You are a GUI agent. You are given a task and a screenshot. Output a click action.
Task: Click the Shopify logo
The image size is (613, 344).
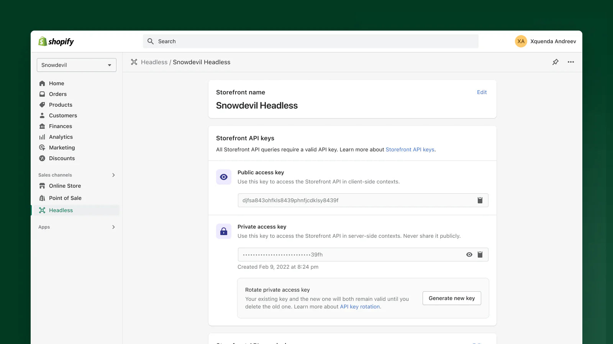tap(56, 41)
